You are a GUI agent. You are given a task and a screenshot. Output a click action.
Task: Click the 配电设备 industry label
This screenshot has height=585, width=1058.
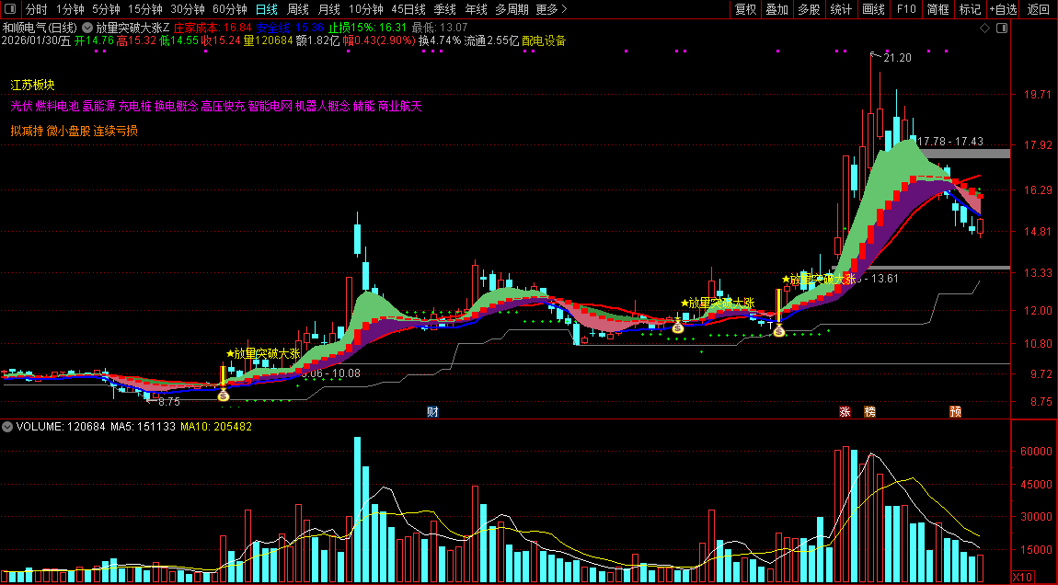coord(544,40)
